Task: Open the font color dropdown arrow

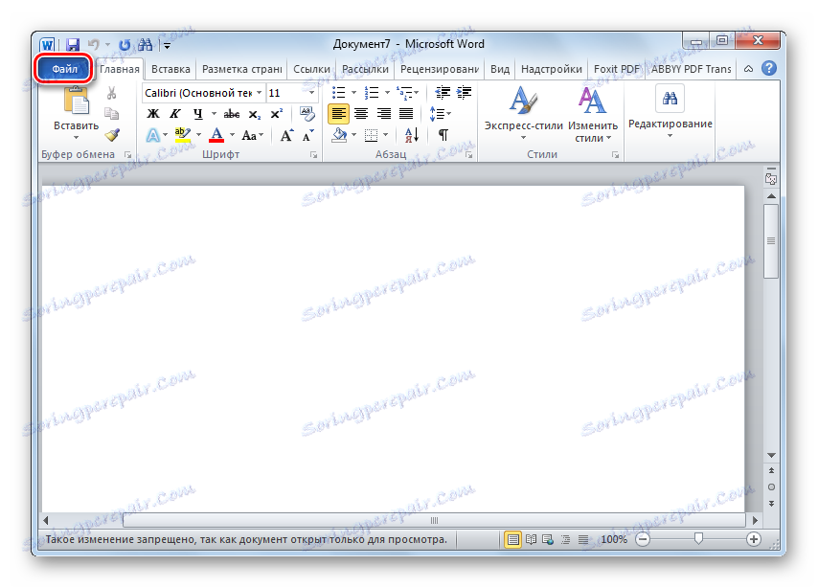Action: tap(232, 135)
